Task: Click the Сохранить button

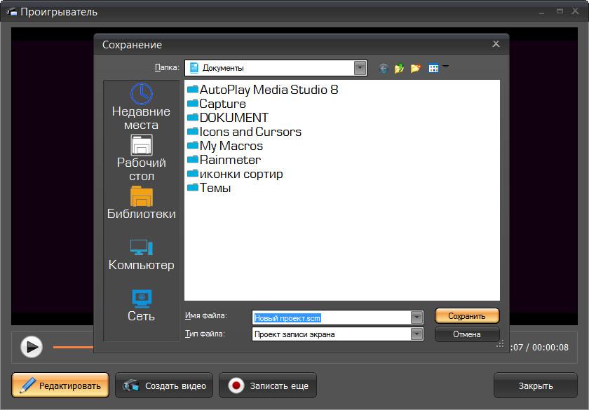Action: 467,316
